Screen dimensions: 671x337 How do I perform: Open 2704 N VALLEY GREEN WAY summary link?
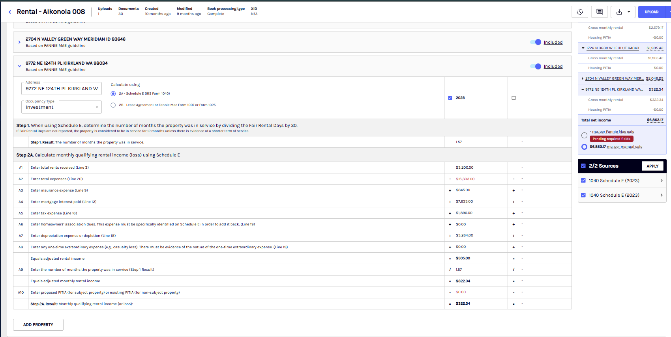click(x=614, y=78)
